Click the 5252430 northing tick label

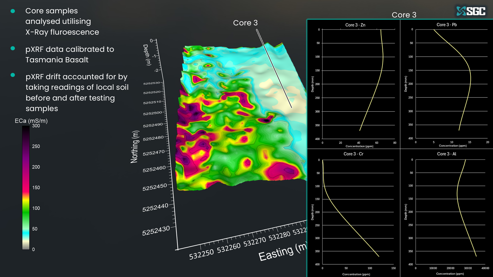tap(156, 230)
